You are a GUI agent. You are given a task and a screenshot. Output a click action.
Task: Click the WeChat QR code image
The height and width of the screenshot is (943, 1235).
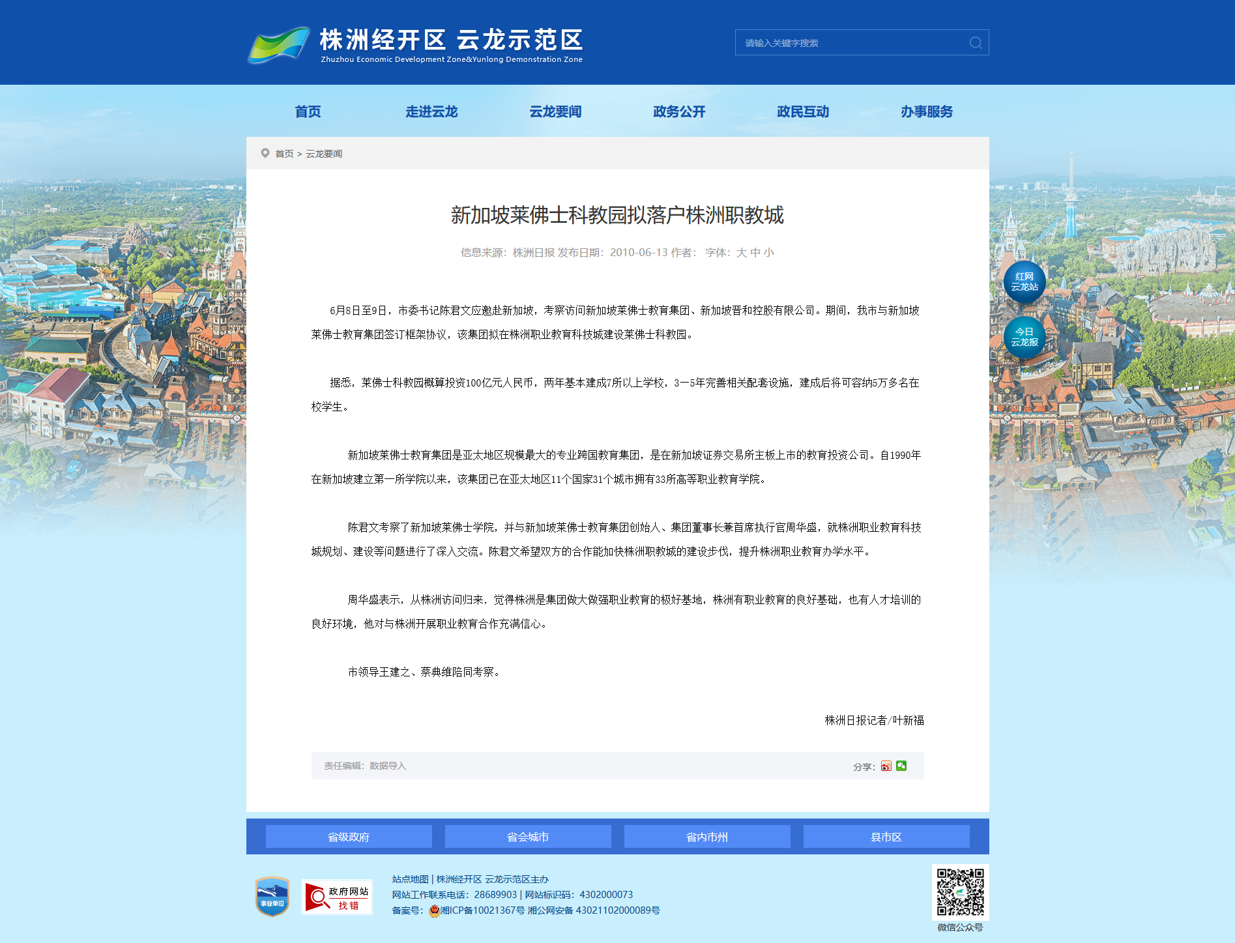[960, 892]
